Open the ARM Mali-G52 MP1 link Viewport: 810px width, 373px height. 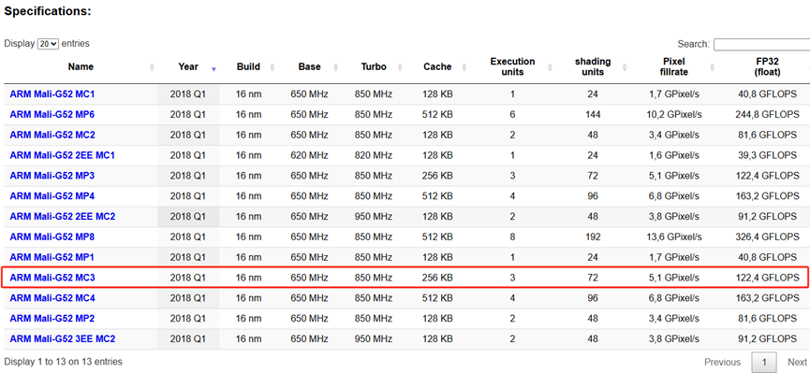[52, 257]
